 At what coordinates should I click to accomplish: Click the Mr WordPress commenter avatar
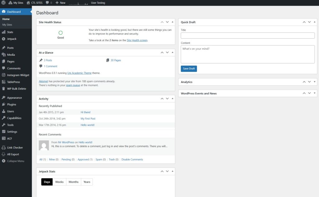point(44,145)
